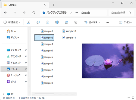The width and height of the screenshot is (136, 100).
Task: Click the navigation pane vertical scrollbar
Action: (x=29, y=53)
